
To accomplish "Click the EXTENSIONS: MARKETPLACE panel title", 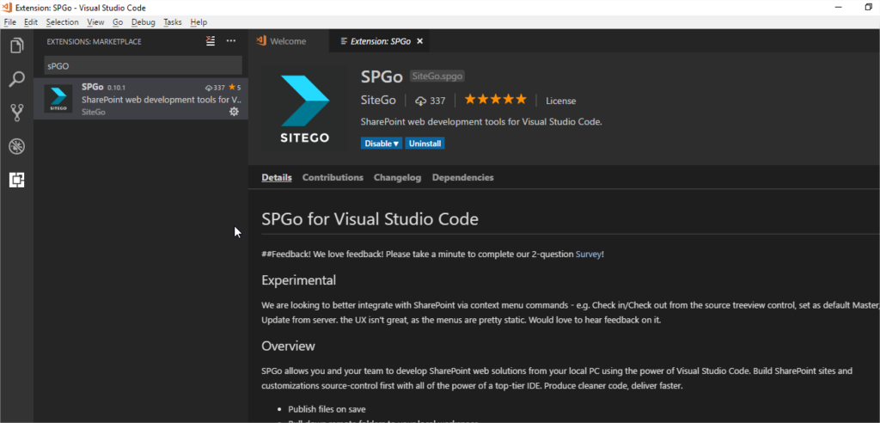I will (95, 41).
